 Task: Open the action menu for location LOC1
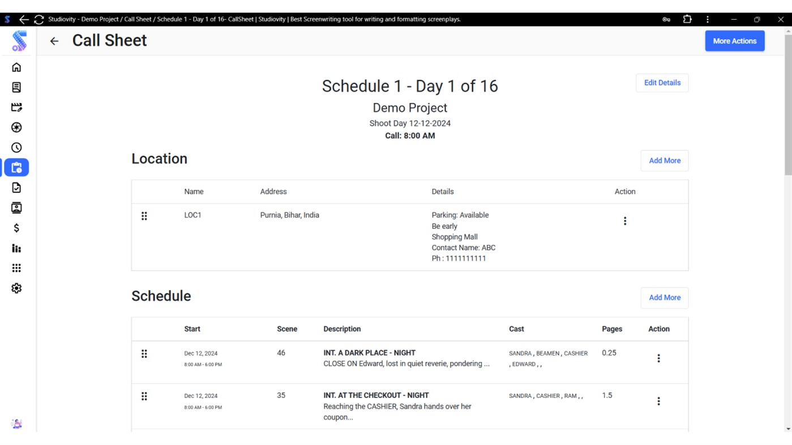[625, 221]
